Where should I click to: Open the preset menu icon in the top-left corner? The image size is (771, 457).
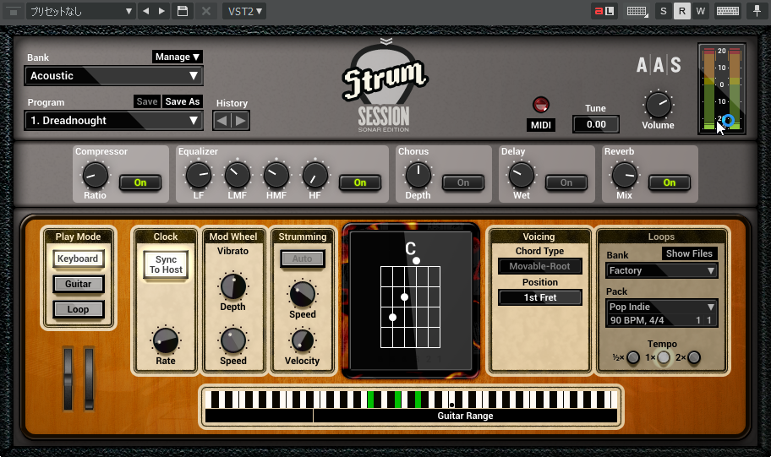[x=14, y=11]
